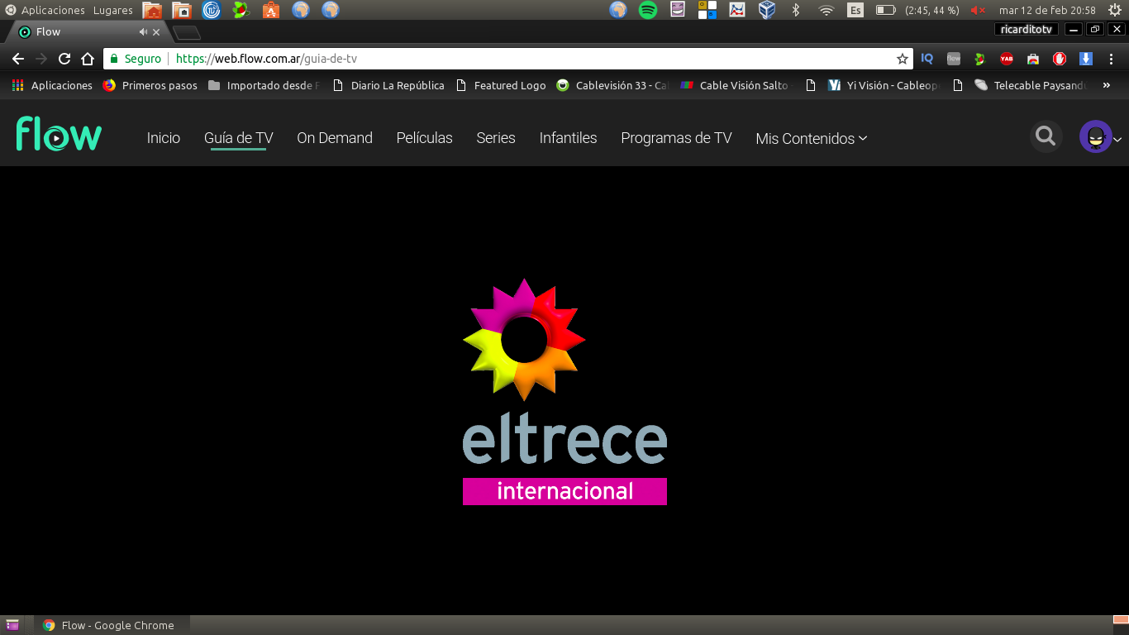Reload the Flow page
Screen dimensions: 1129x635
point(64,59)
